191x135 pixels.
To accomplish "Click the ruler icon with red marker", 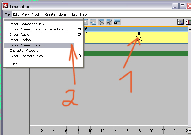I will (117, 21).
